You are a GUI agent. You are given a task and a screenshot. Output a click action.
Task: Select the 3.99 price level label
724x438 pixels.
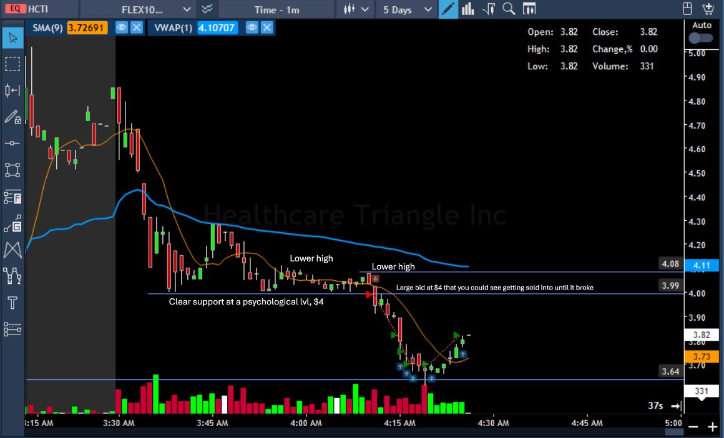click(670, 286)
